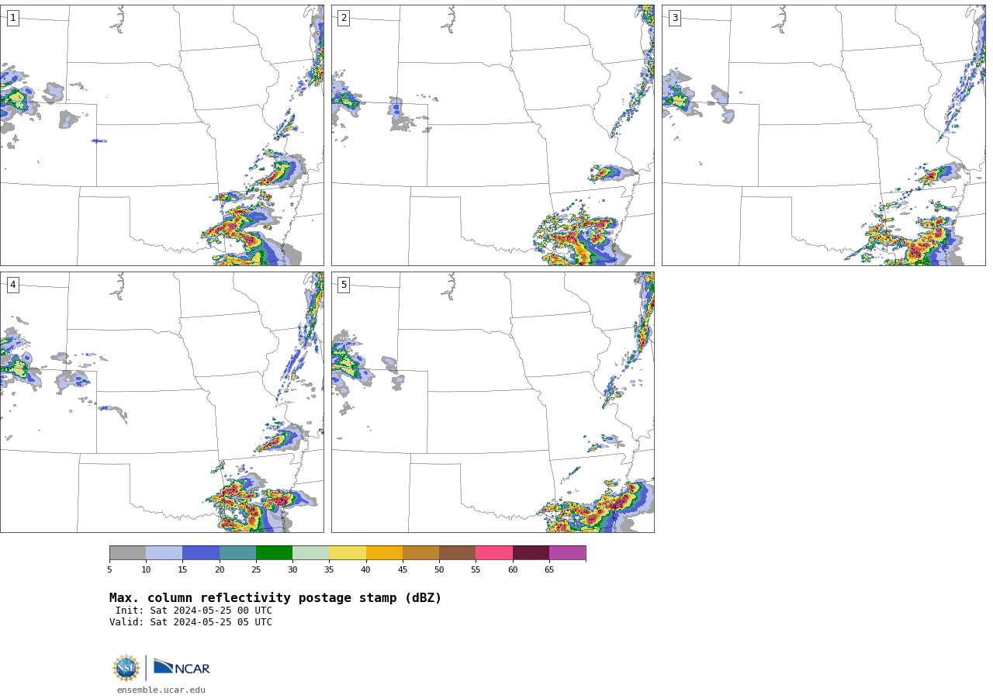Click 'Valid: Sat 2024-05-25 05 UTC' text
Screen dimensions: 993x699
coord(191,622)
